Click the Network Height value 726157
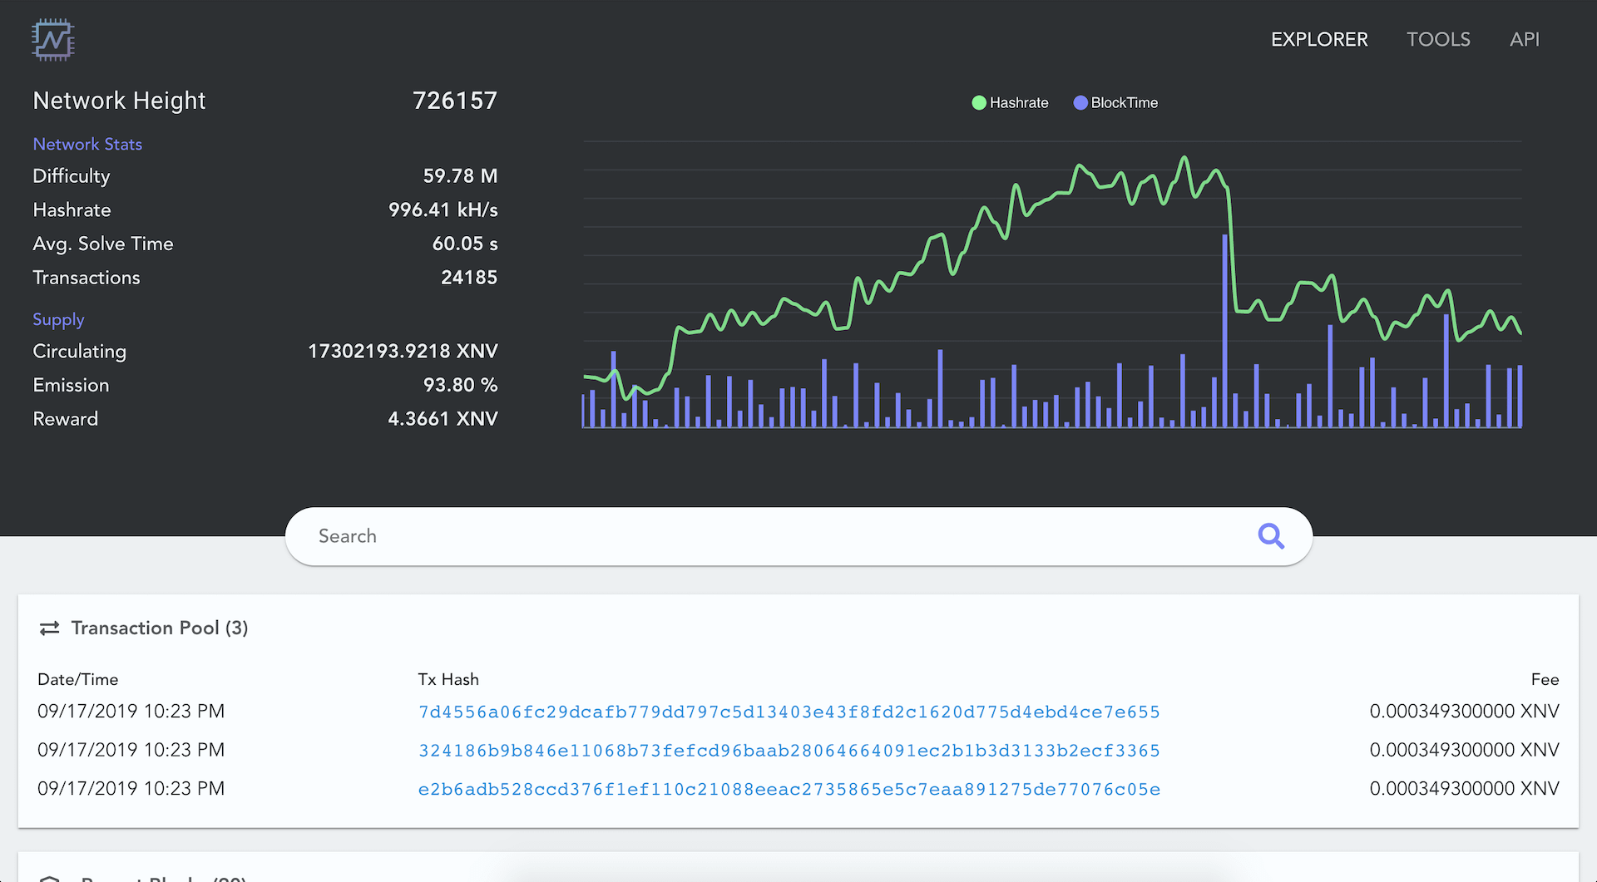1597x882 pixels. (455, 100)
